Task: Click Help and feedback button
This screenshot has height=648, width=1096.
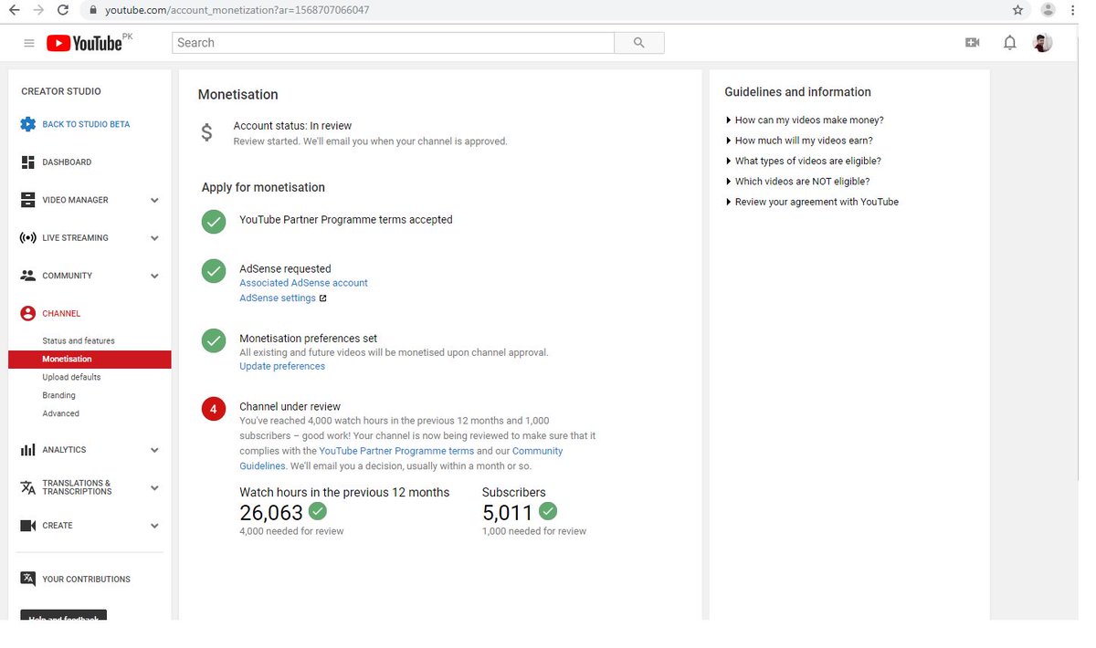Action: click(x=64, y=615)
